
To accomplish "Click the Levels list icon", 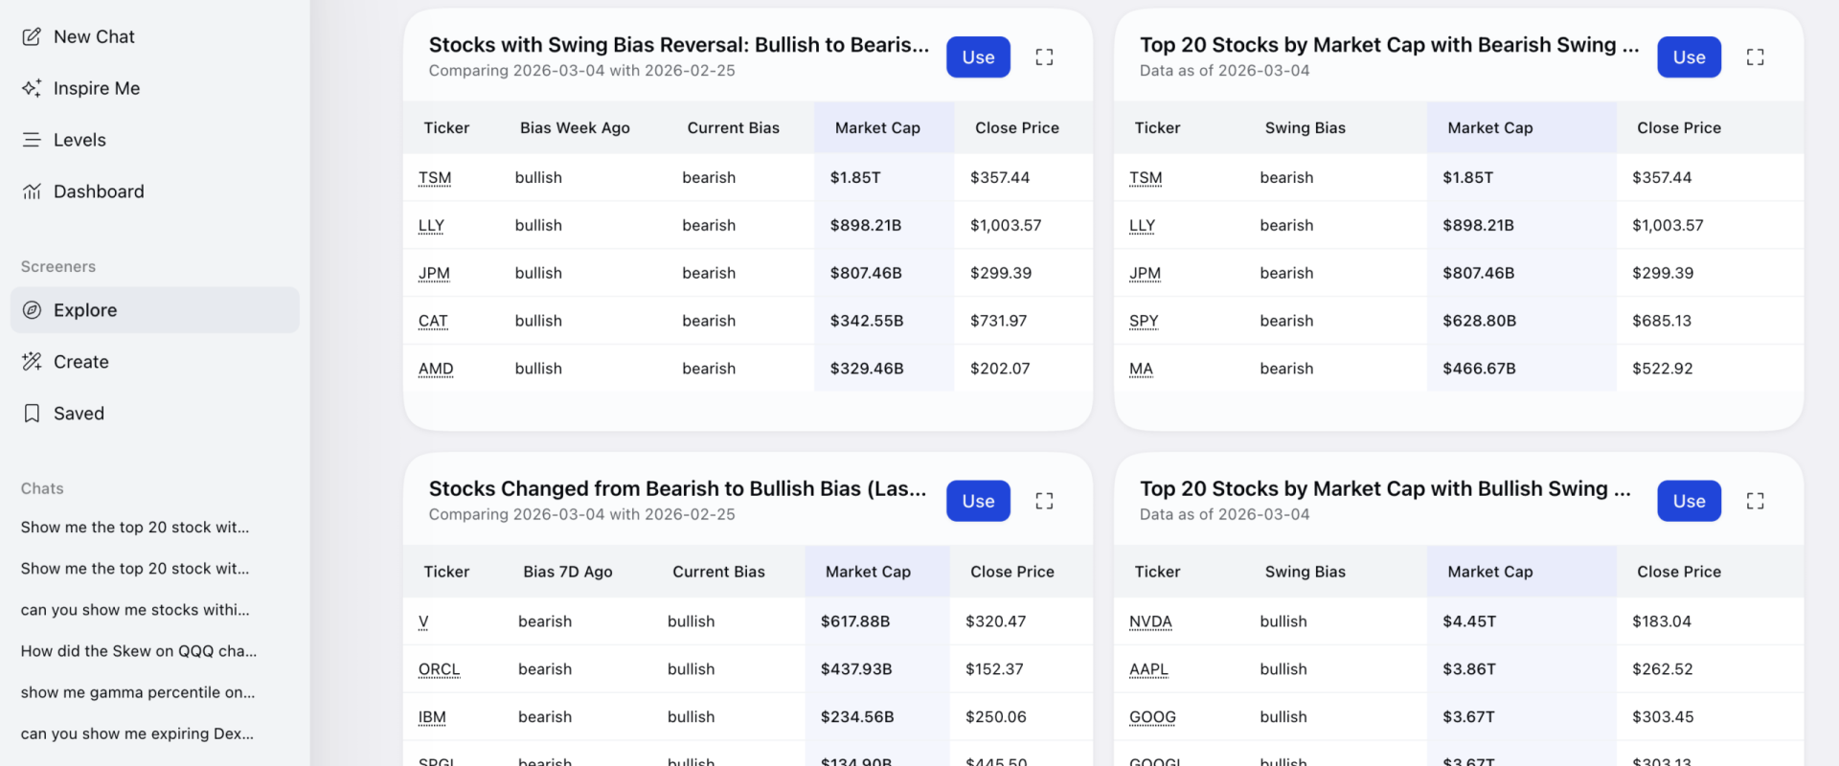I will pos(32,140).
